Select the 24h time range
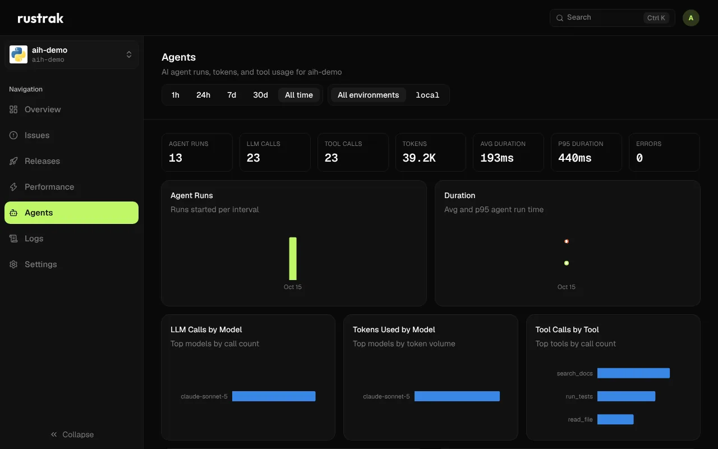718x449 pixels. pyautogui.click(x=203, y=95)
